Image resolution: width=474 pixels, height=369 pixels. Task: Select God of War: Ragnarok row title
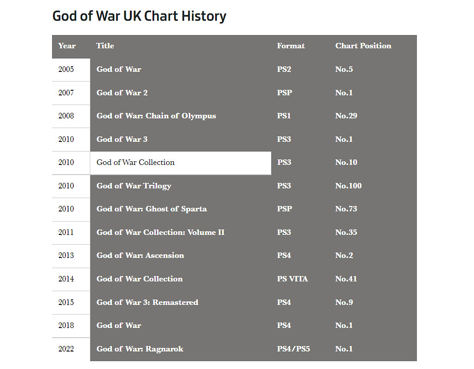(x=140, y=349)
